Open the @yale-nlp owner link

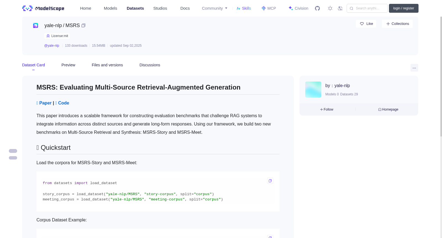pyautogui.click(x=52, y=46)
